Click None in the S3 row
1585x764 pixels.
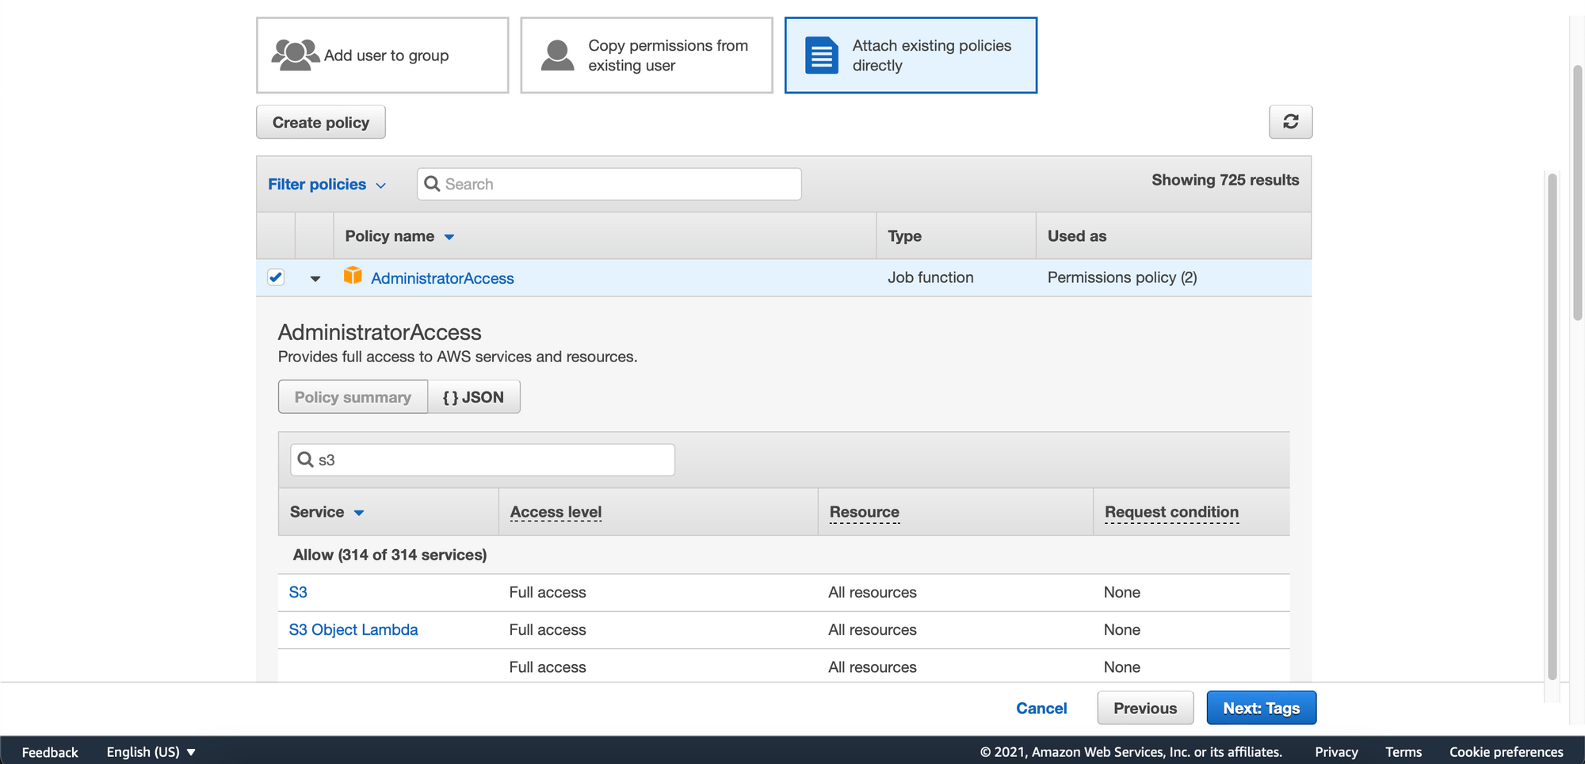tap(1122, 592)
